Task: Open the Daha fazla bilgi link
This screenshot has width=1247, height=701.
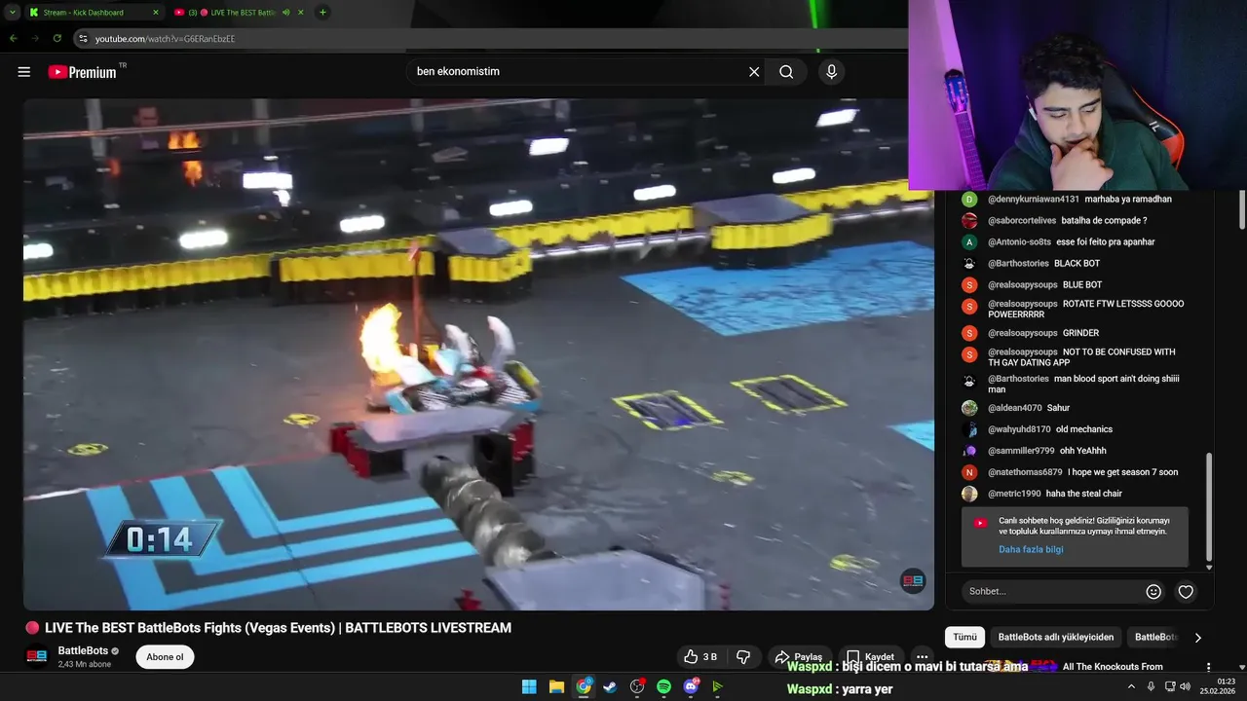Action: 1031,549
